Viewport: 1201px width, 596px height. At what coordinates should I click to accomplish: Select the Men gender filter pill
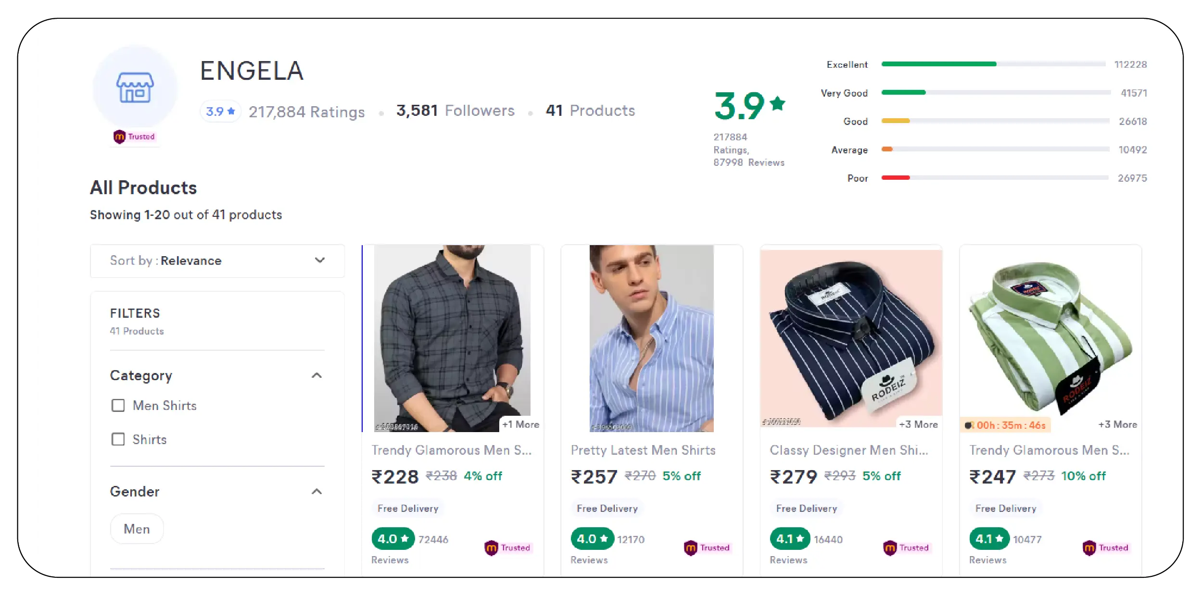pyautogui.click(x=137, y=529)
